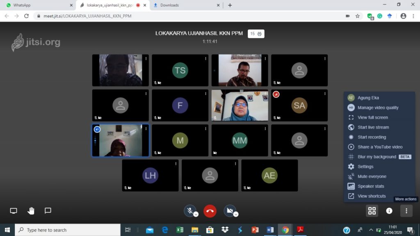Open the participant count badge showing 15

[256, 34]
